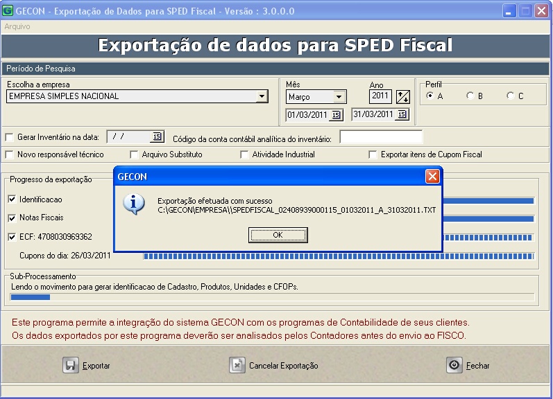
Task: Click the Fechar power icon
Action: 454,365
